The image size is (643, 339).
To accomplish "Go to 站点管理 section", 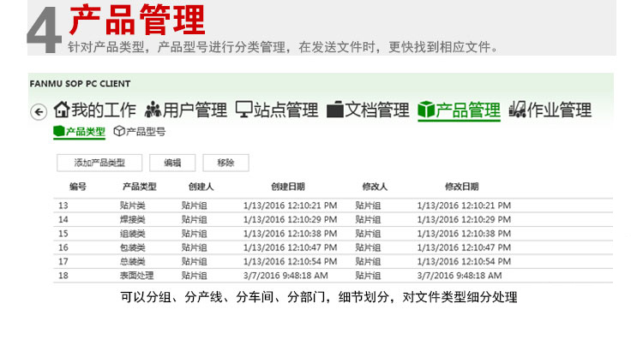I will 277,110.
